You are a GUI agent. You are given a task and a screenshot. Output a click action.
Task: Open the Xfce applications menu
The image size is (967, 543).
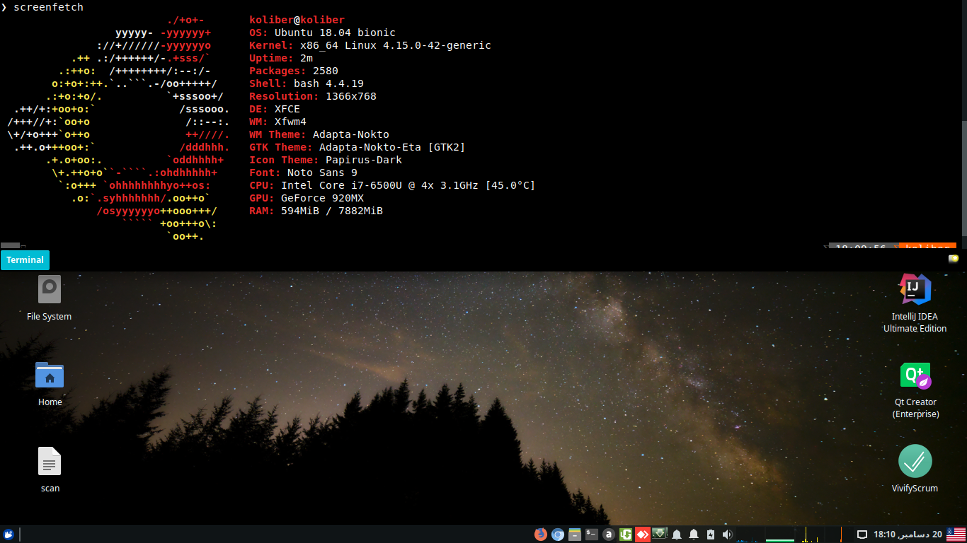8,535
